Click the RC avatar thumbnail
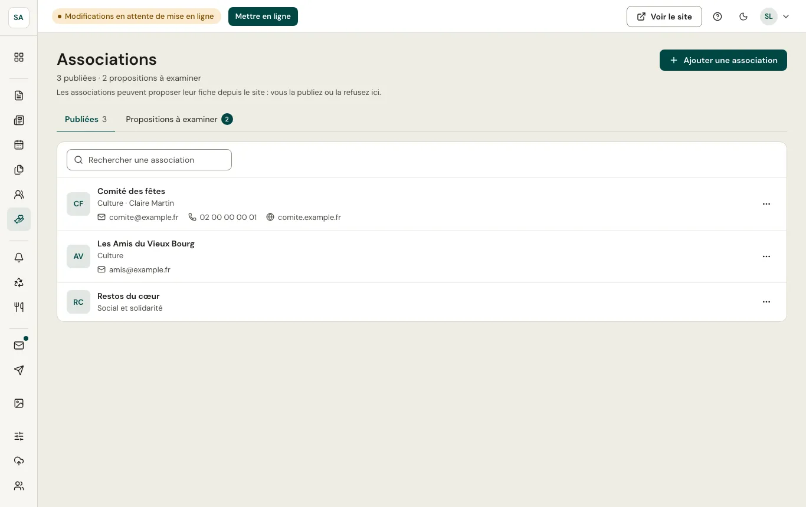The width and height of the screenshot is (806, 507). tap(78, 302)
